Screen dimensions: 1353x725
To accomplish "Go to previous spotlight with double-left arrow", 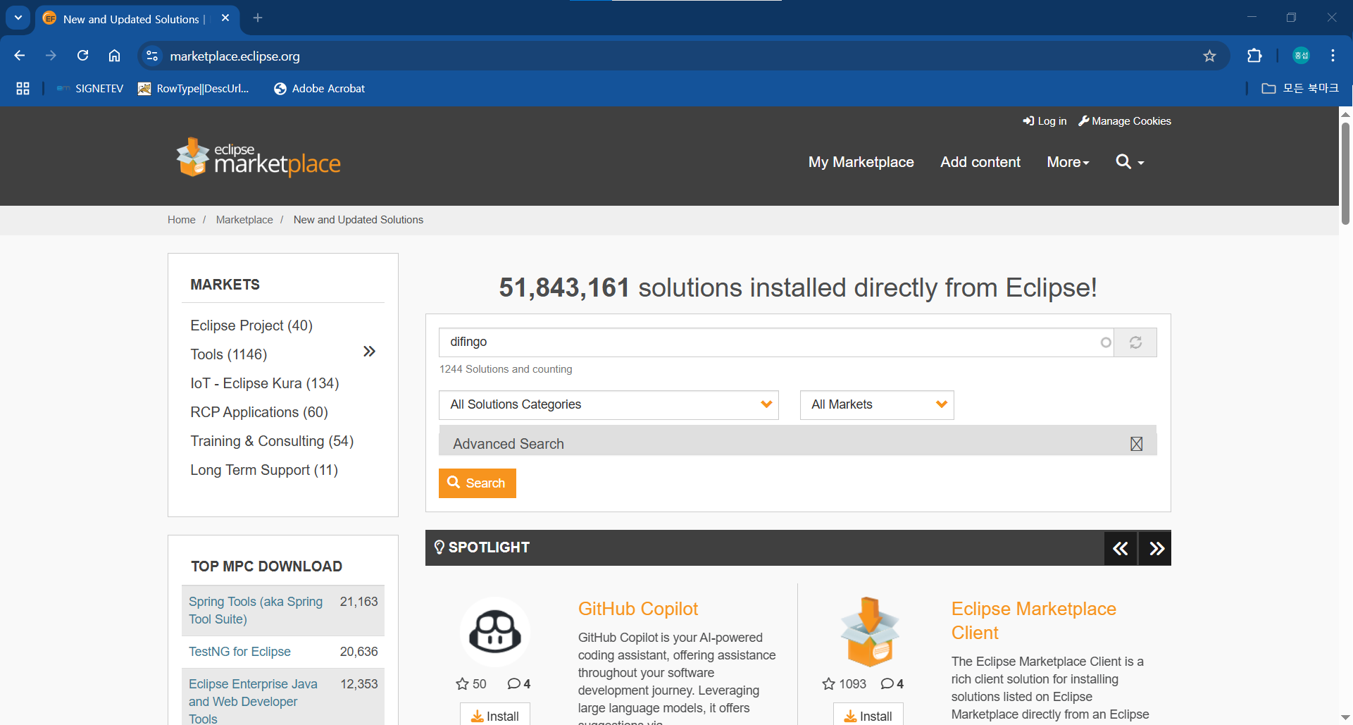I will pyautogui.click(x=1120, y=548).
